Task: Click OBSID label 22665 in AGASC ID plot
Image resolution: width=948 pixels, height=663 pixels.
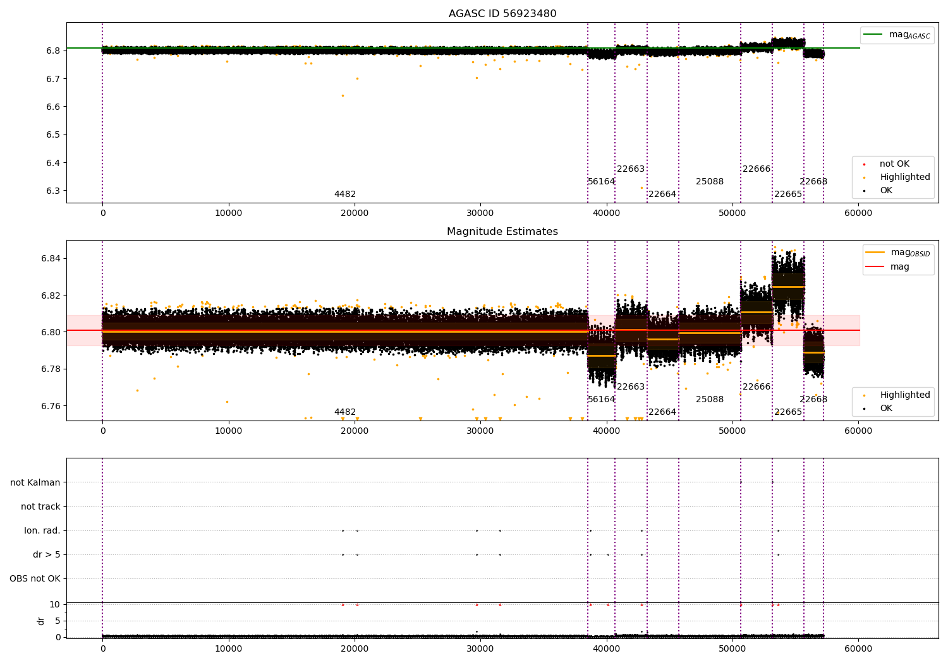Action: (x=788, y=194)
